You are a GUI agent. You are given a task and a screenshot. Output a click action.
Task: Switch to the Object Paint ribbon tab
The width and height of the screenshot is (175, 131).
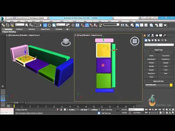(45, 29)
